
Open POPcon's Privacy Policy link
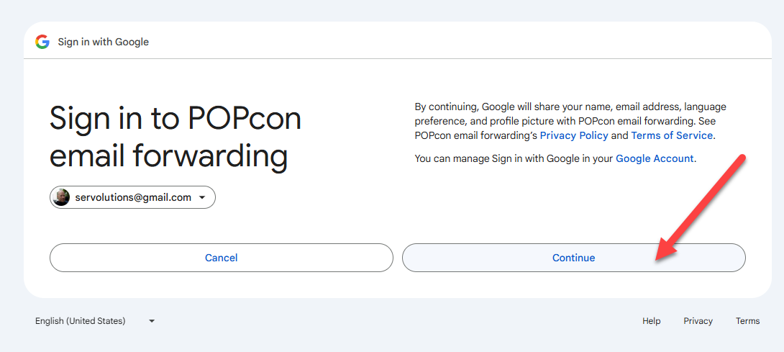click(x=574, y=135)
